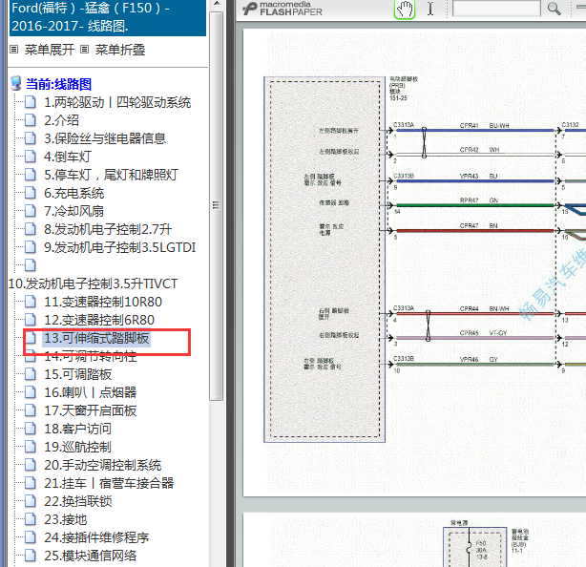Screen dimensions: 586x567
Task: Click the CPR41 BU-WH wire label
Action: tap(484, 126)
